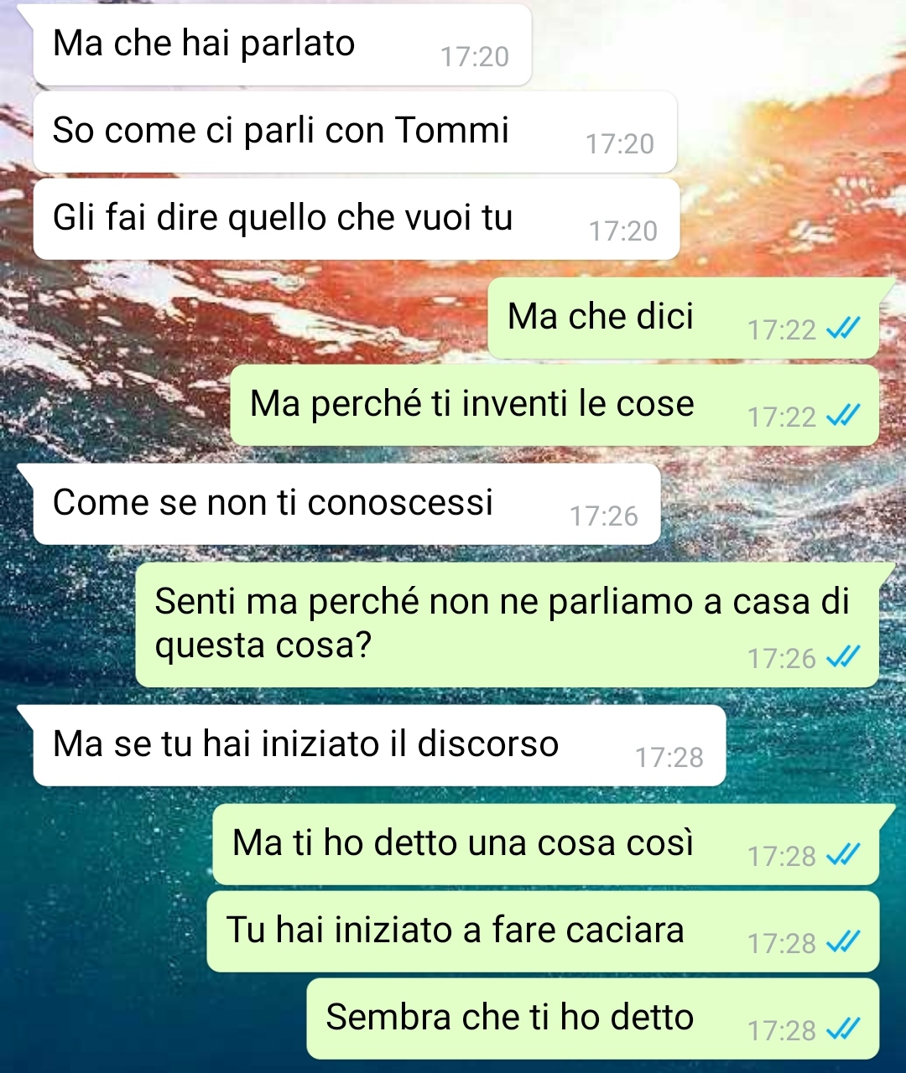Image resolution: width=906 pixels, height=1073 pixels.
Task: Select the last message "Sembra che ti ho detto"
Action: pos(593,1019)
